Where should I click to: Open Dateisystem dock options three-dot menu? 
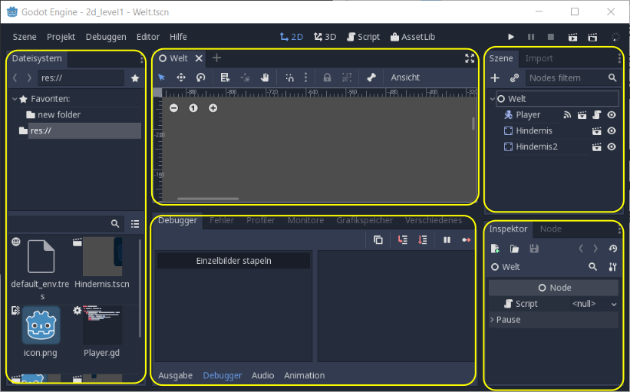coord(141,59)
